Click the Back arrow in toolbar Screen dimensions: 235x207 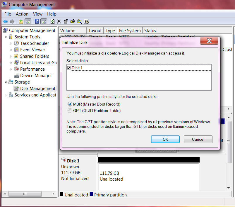pos(5,21)
